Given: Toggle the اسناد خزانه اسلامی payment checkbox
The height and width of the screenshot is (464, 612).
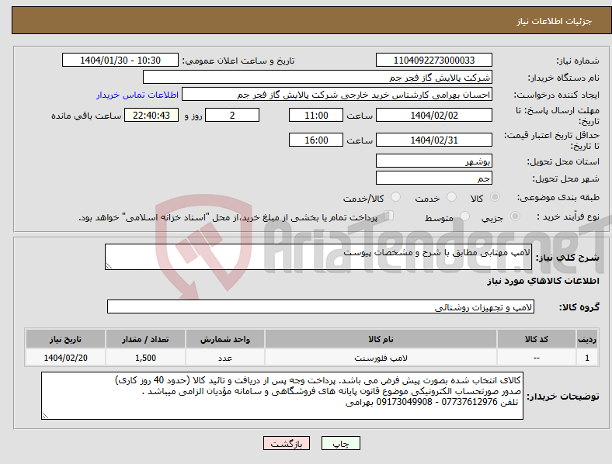Looking at the screenshot, I should pyautogui.click(x=389, y=216).
